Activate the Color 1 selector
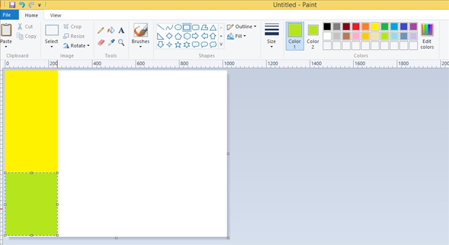Image resolution: width=449 pixels, height=245 pixels. (294, 36)
